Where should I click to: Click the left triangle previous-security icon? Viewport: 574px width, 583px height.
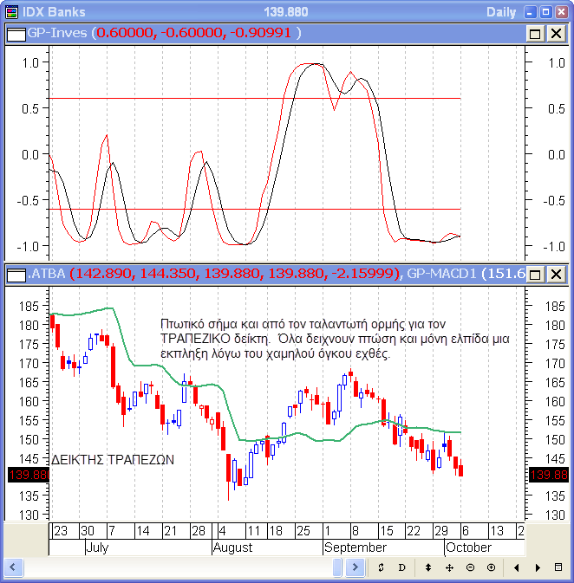517,567
